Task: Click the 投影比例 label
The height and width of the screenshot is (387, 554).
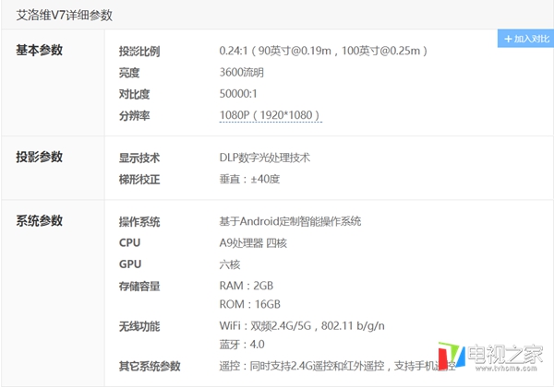Action: click(139, 52)
